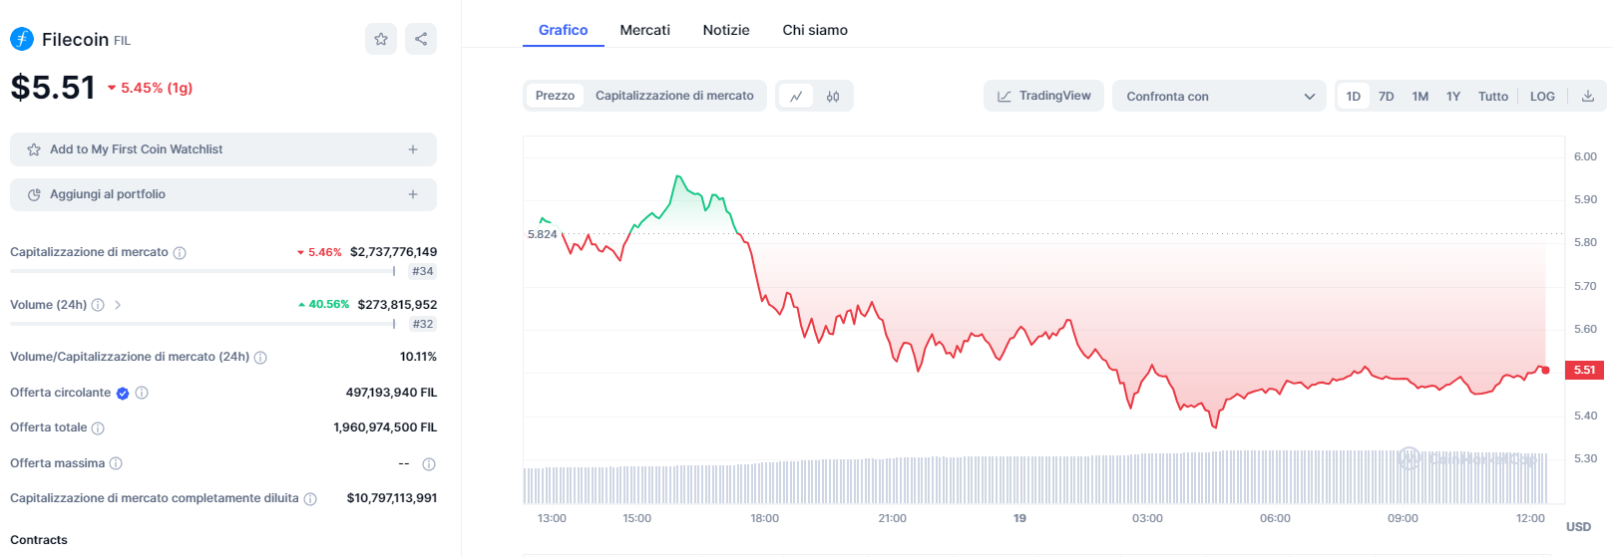This screenshot has width=1613, height=557.
Task: Toggle chart to Prezzo view
Action: click(555, 96)
